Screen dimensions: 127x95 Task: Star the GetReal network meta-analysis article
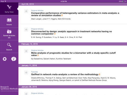26,73
